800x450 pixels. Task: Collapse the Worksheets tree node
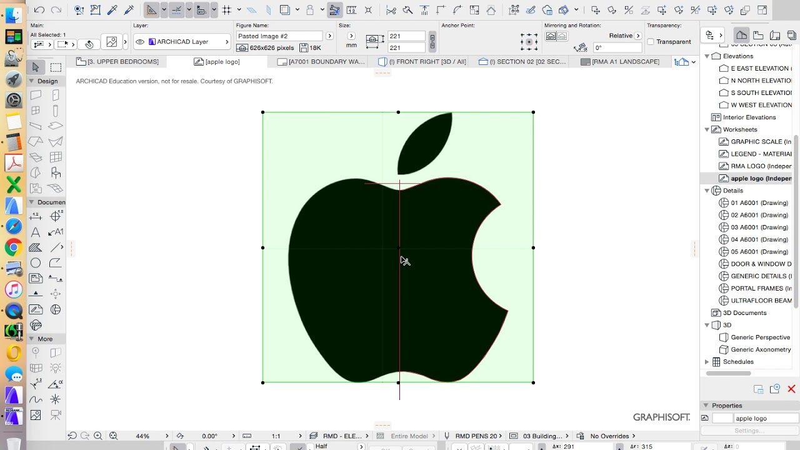(707, 129)
